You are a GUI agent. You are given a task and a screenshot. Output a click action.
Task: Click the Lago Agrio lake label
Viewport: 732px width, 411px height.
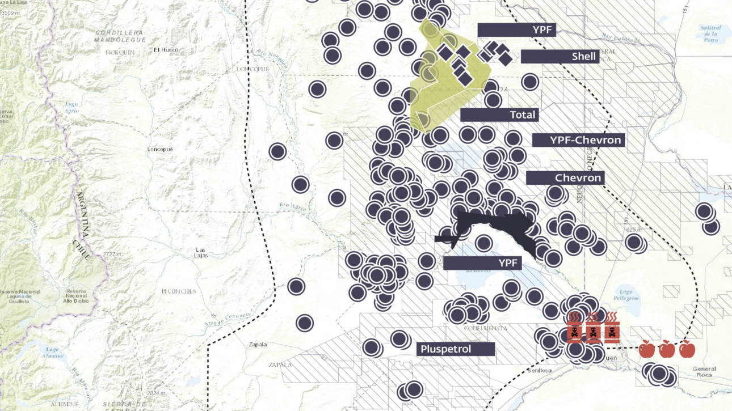click(x=71, y=109)
